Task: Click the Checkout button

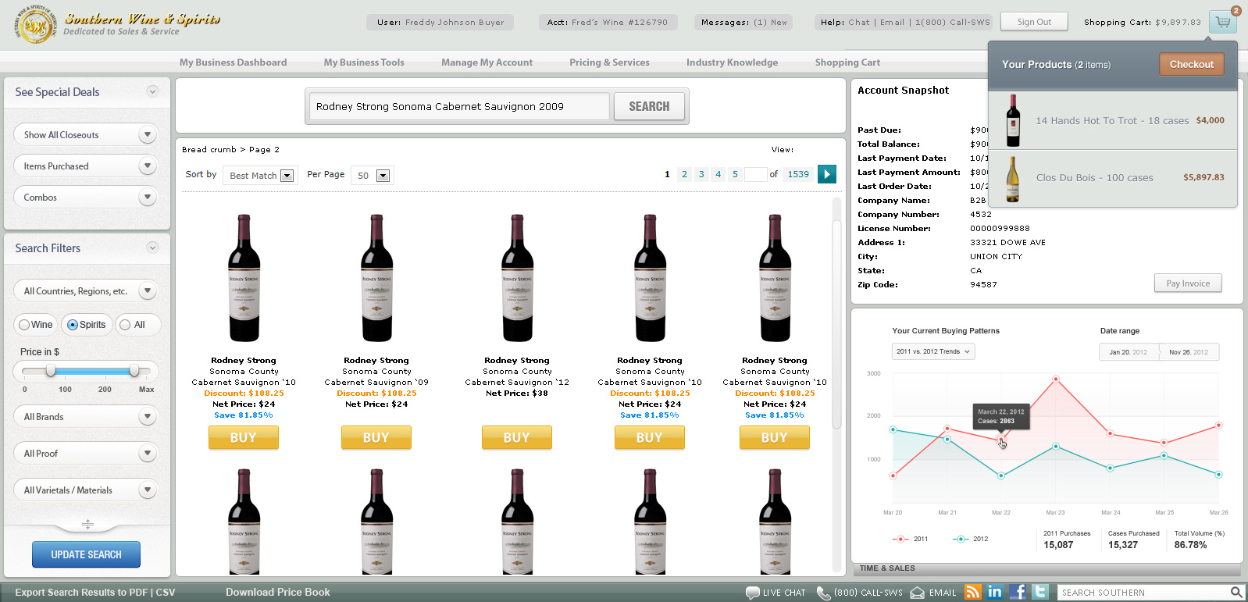Action: (x=1191, y=64)
